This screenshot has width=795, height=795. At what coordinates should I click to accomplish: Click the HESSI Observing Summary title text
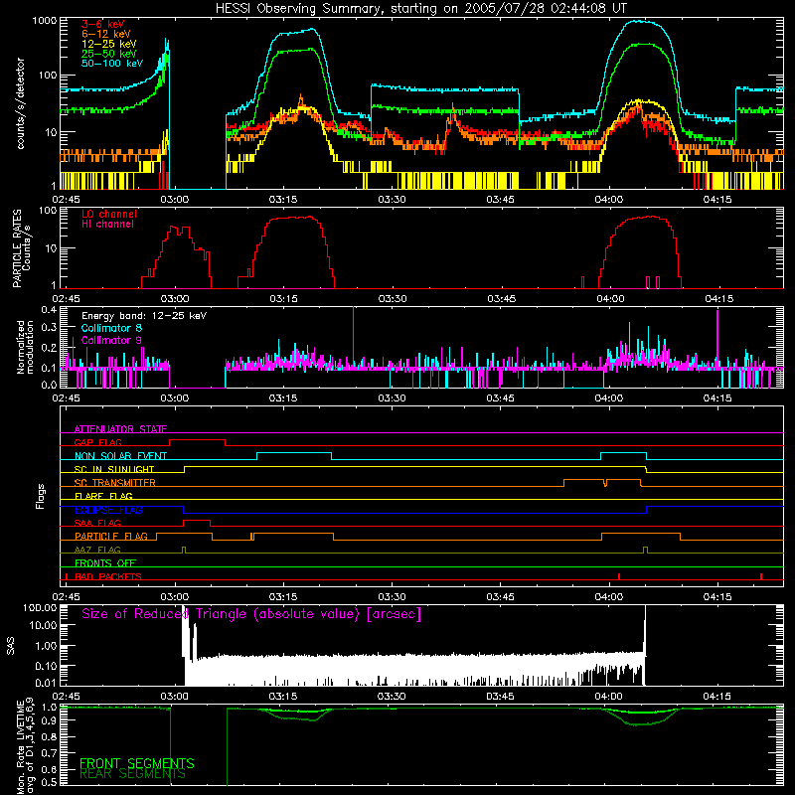(421, 9)
